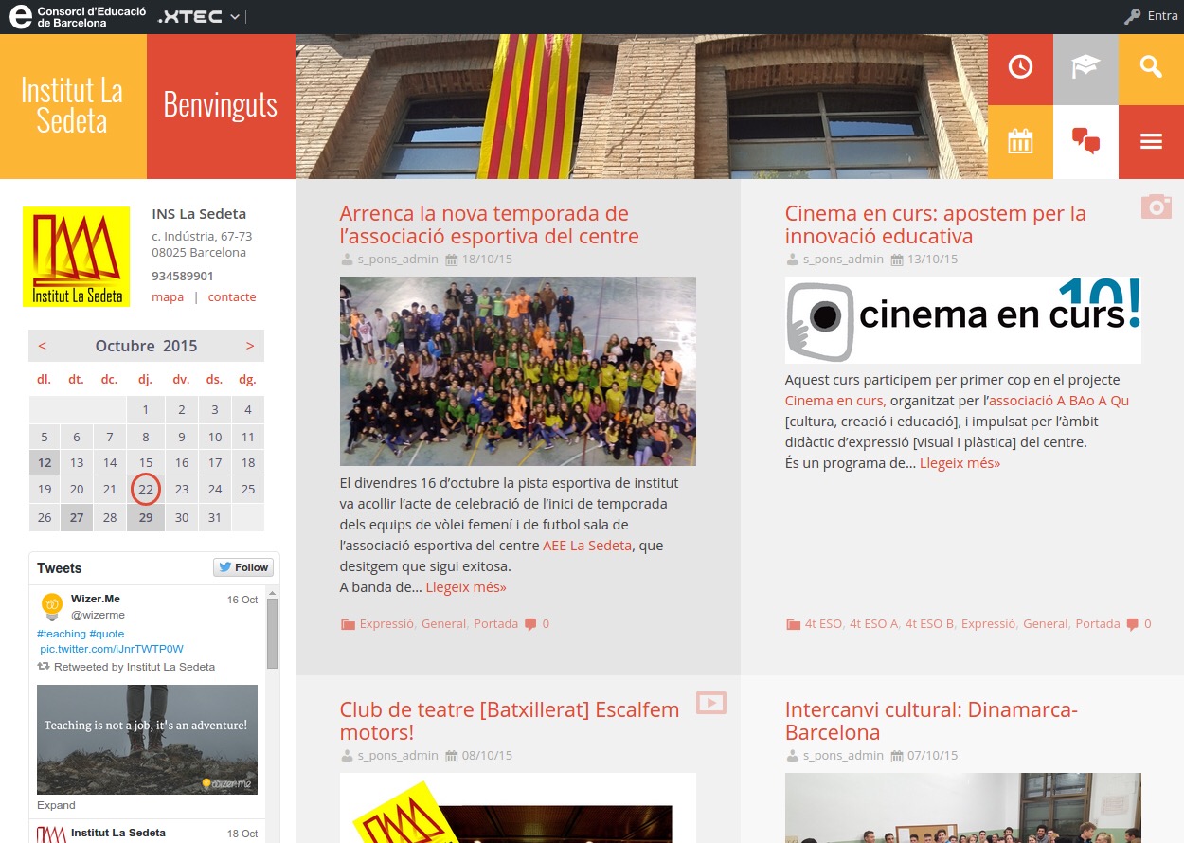The height and width of the screenshot is (843, 1184).
Task: Open the mapa link
Action: 168,296
